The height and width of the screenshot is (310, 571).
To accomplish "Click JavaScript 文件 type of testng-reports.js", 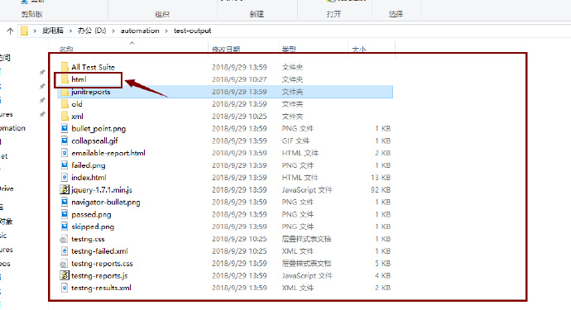I will coord(307,276).
